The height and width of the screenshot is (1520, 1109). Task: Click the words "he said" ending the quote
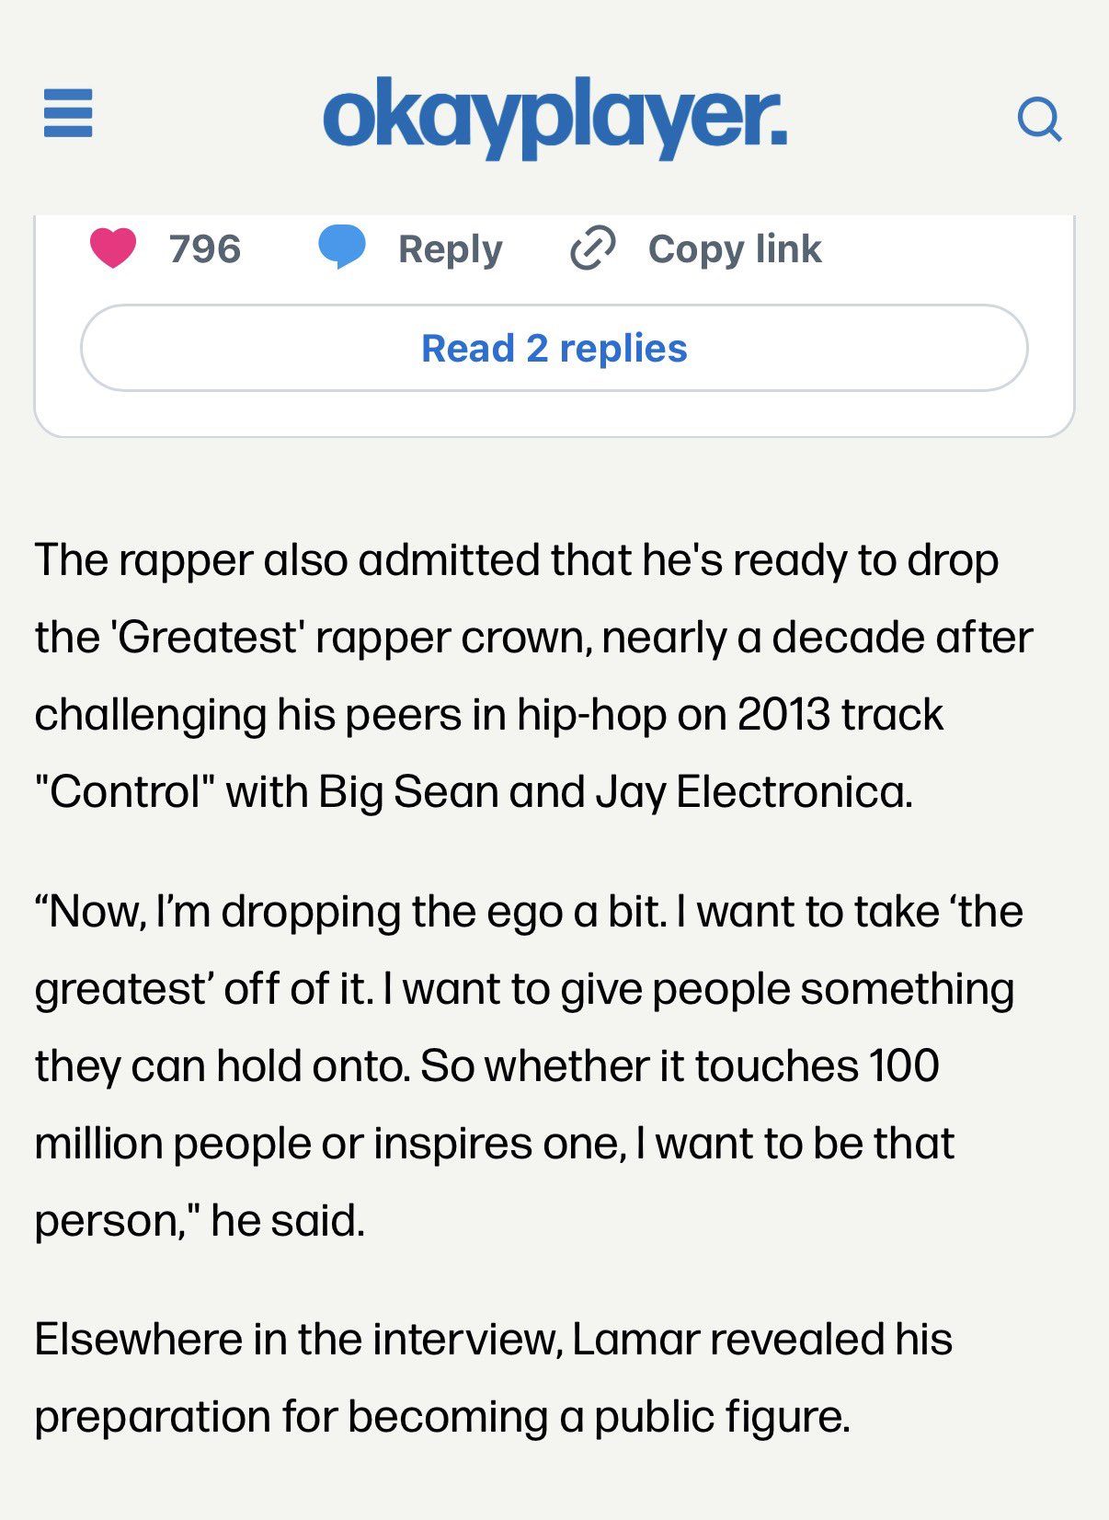point(287,1221)
